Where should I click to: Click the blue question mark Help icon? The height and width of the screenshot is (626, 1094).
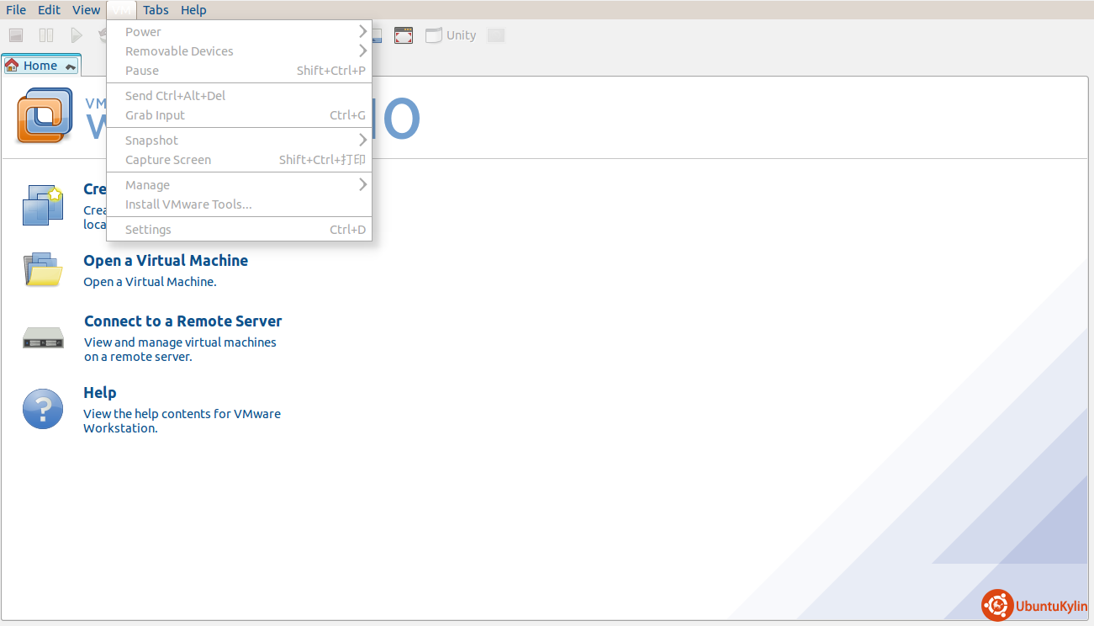(43, 409)
